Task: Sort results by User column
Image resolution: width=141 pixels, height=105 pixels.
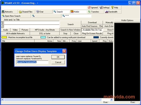Action: click(x=84, y=41)
